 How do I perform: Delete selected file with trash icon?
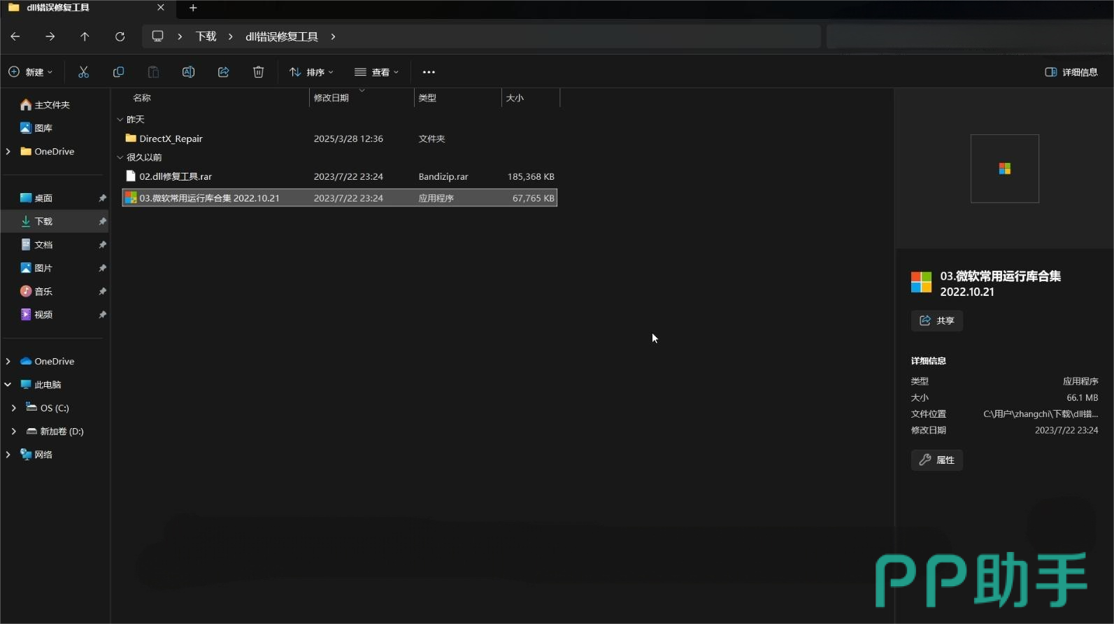[x=258, y=72]
